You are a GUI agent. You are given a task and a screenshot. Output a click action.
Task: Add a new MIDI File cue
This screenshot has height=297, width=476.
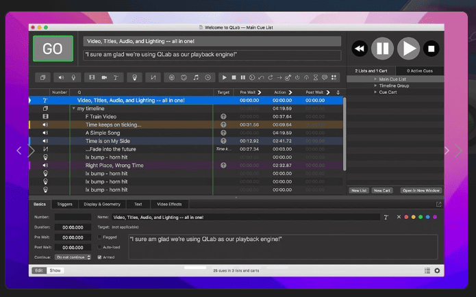196,77
